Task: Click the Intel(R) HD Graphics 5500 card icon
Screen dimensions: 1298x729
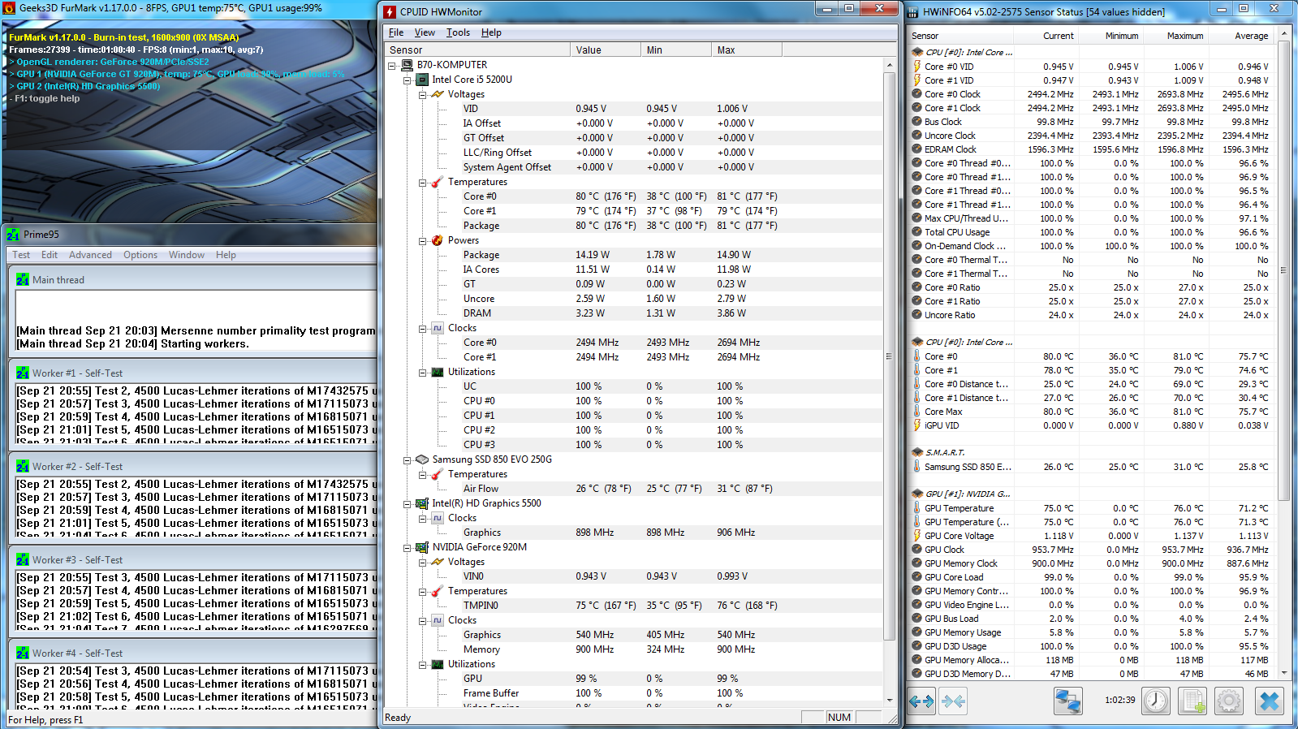Action: (422, 503)
